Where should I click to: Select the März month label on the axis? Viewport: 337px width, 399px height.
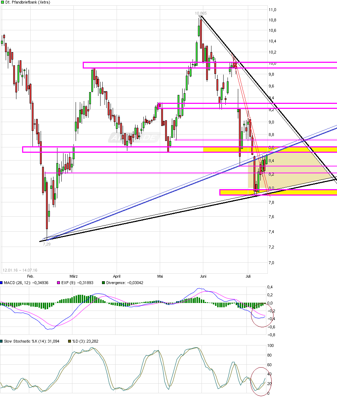click(73, 276)
